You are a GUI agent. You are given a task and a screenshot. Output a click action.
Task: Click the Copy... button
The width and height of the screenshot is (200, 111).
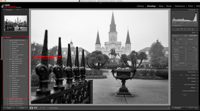click(9, 108)
